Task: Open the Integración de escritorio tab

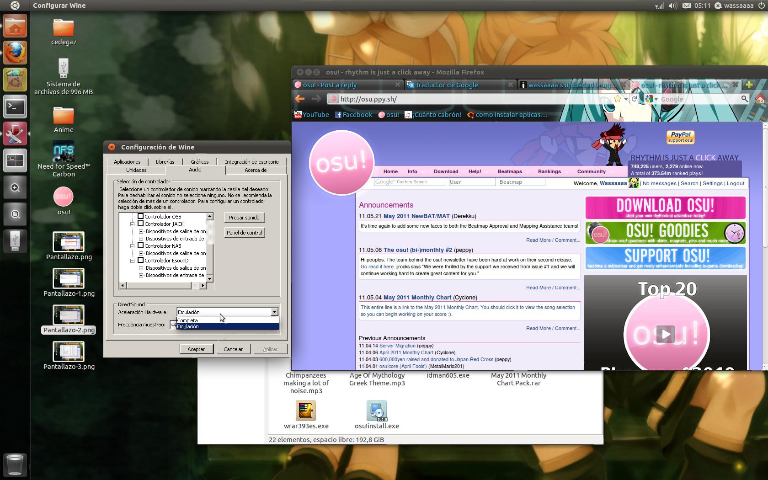Action: [251, 162]
